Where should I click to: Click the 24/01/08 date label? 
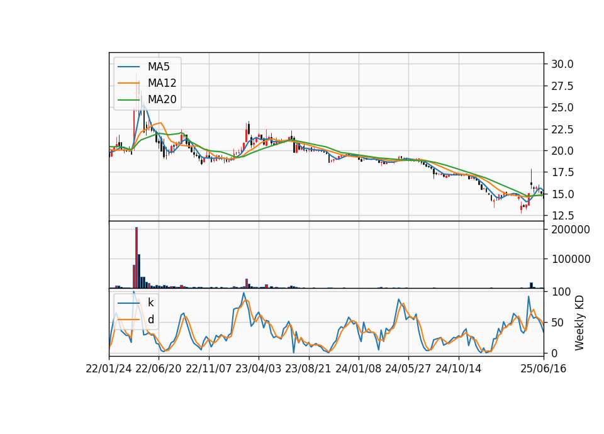click(358, 369)
